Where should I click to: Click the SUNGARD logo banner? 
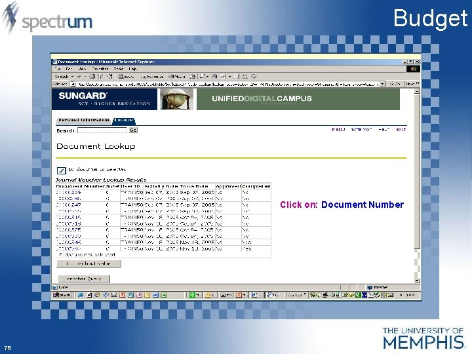104,100
